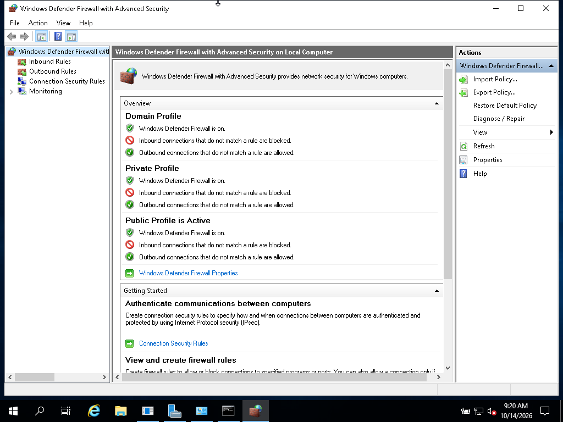Click the Forward arrow toolbar icon
Image resolution: width=563 pixels, height=422 pixels.
pyautogui.click(x=24, y=36)
